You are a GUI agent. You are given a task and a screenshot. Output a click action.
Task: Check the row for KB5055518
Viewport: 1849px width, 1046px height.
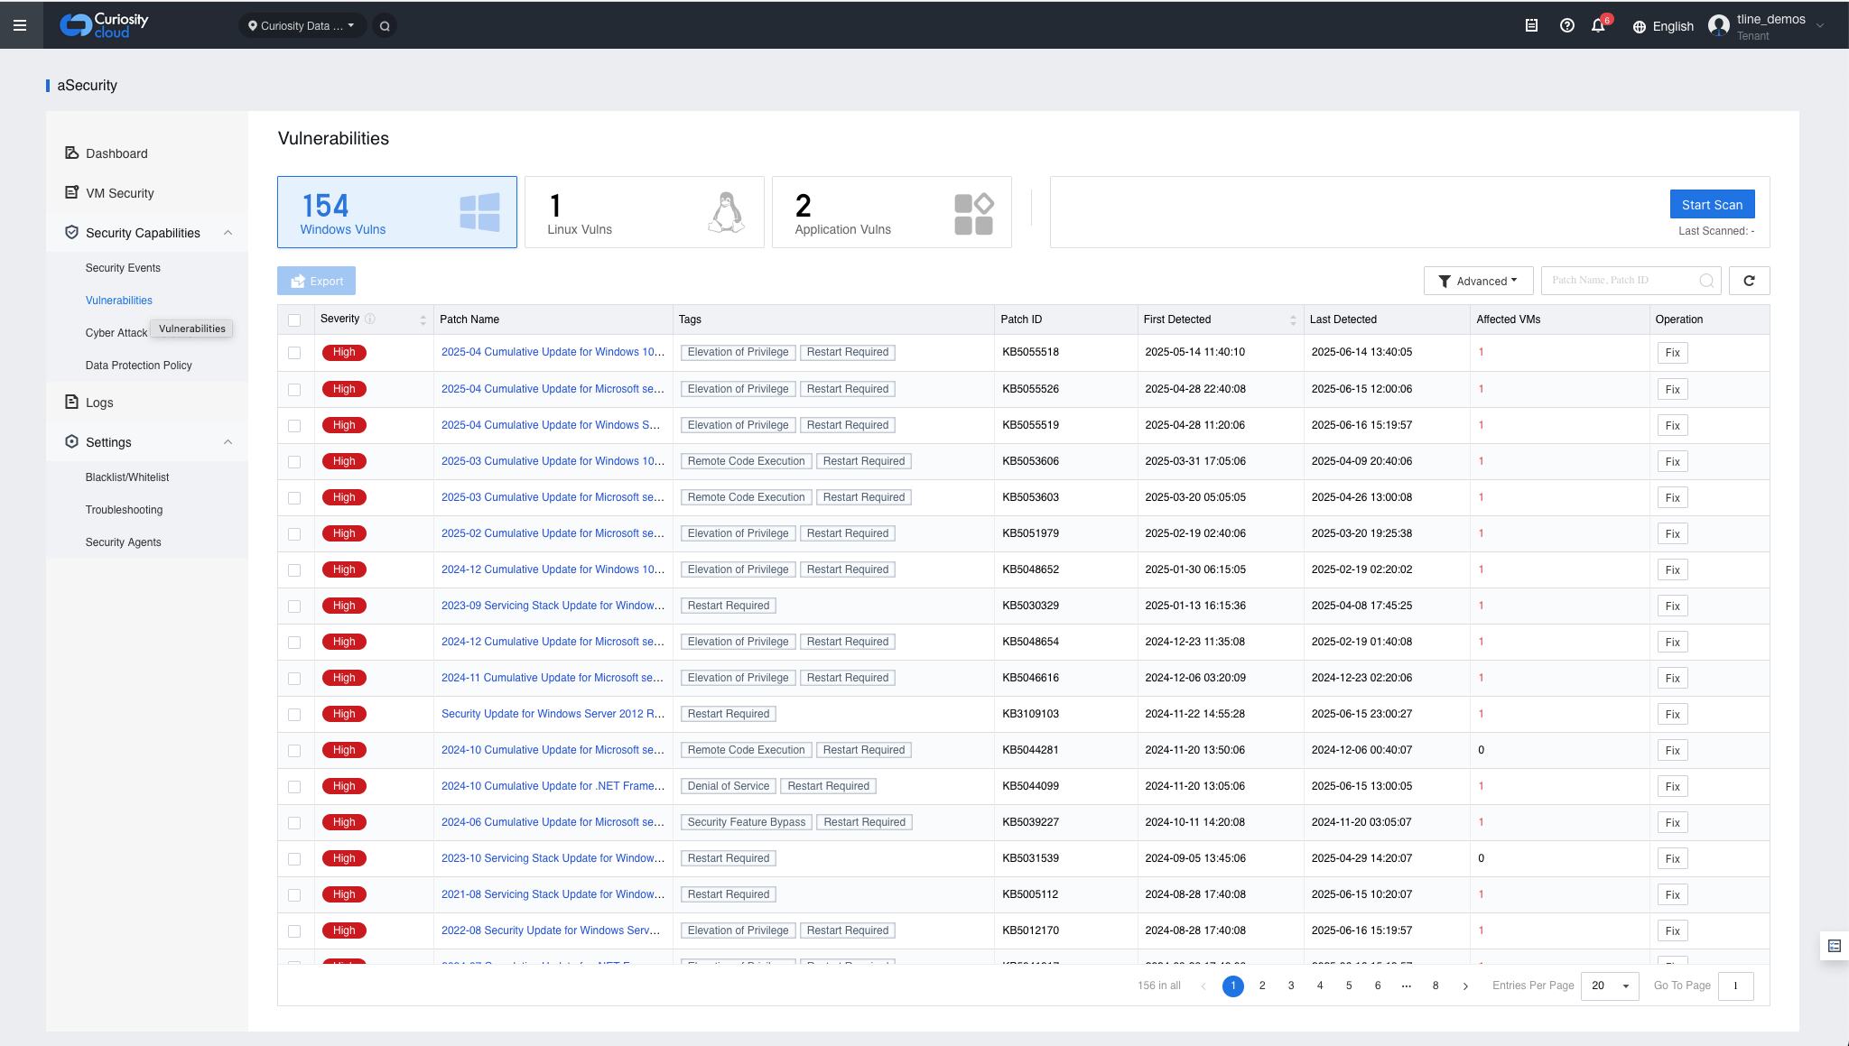pos(294,353)
